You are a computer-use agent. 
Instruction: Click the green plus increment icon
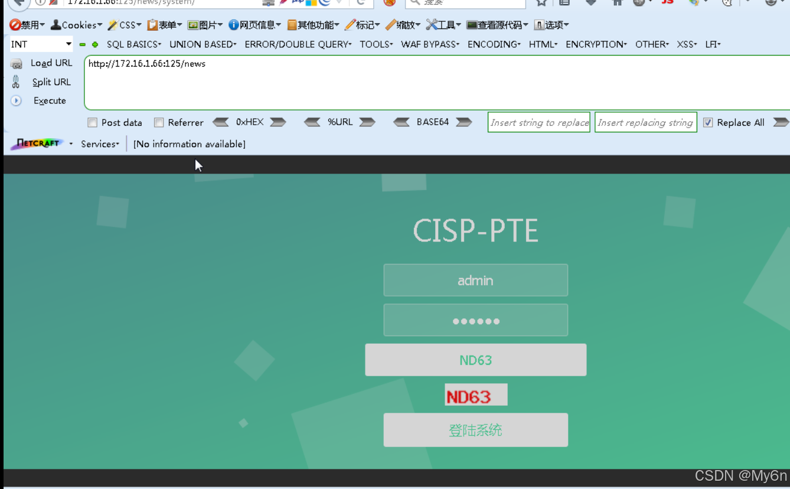point(95,44)
